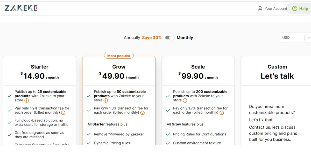Select the Monthly billing option

(x=185, y=38)
